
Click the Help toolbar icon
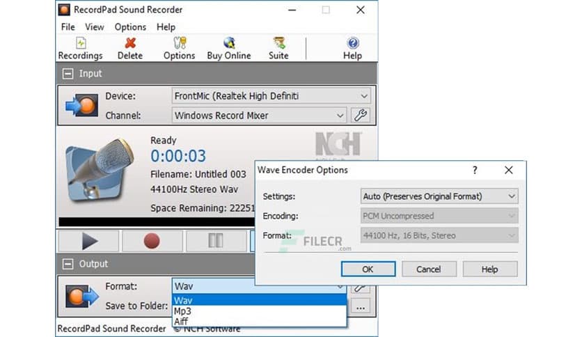(x=353, y=49)
